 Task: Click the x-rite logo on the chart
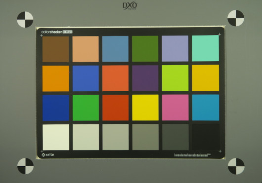(48, 155)
